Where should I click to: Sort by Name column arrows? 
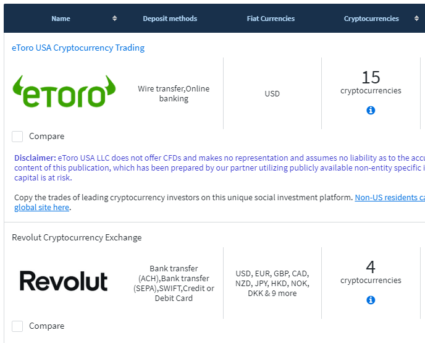(114, 19)
